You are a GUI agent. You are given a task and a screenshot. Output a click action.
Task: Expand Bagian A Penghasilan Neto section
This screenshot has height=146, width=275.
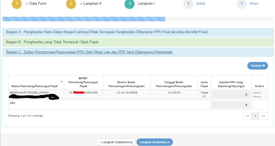tap(107, 32)
